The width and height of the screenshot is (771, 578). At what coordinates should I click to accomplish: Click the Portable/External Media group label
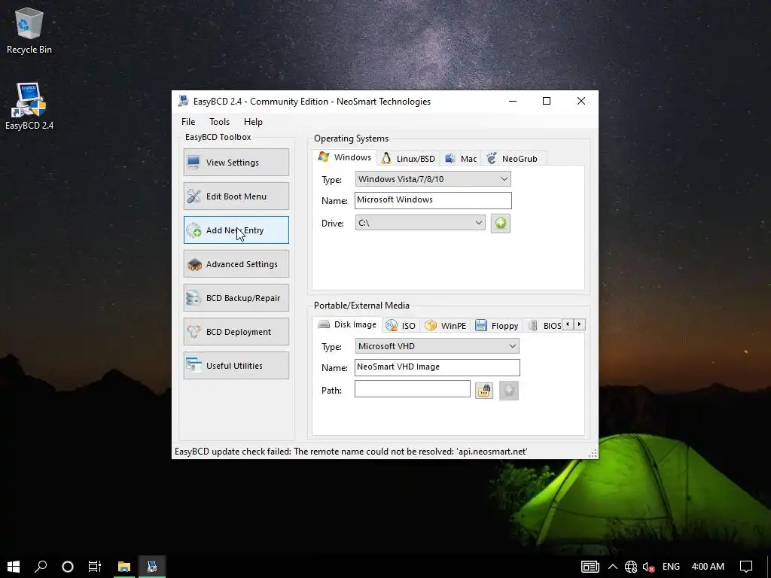point(361,306)
